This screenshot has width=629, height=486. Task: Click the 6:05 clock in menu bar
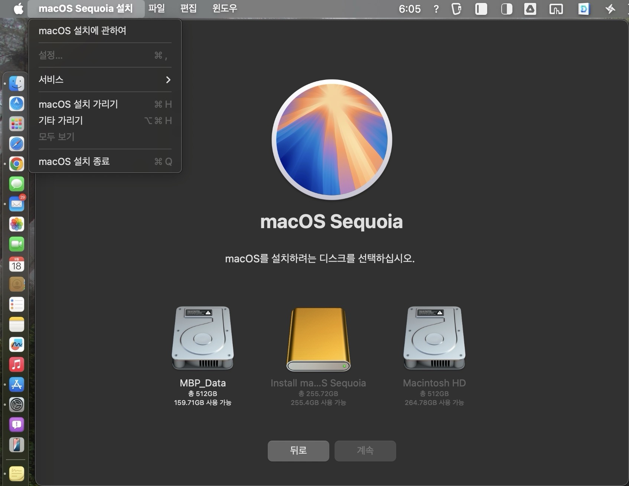(x=410, y=9)
